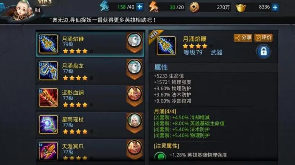The height and width of the screenshot is (165, 295).
Task: Select the 月涌盘龙 equipment entry
Action: click(x=90, y=71)
